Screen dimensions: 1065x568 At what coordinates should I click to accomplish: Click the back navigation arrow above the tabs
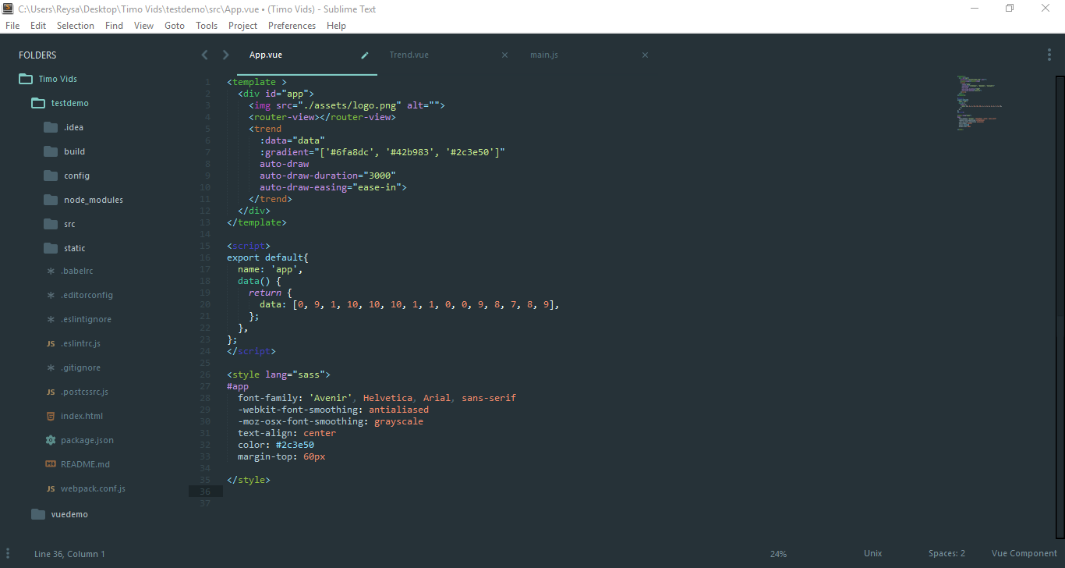(x=204, y=55)
